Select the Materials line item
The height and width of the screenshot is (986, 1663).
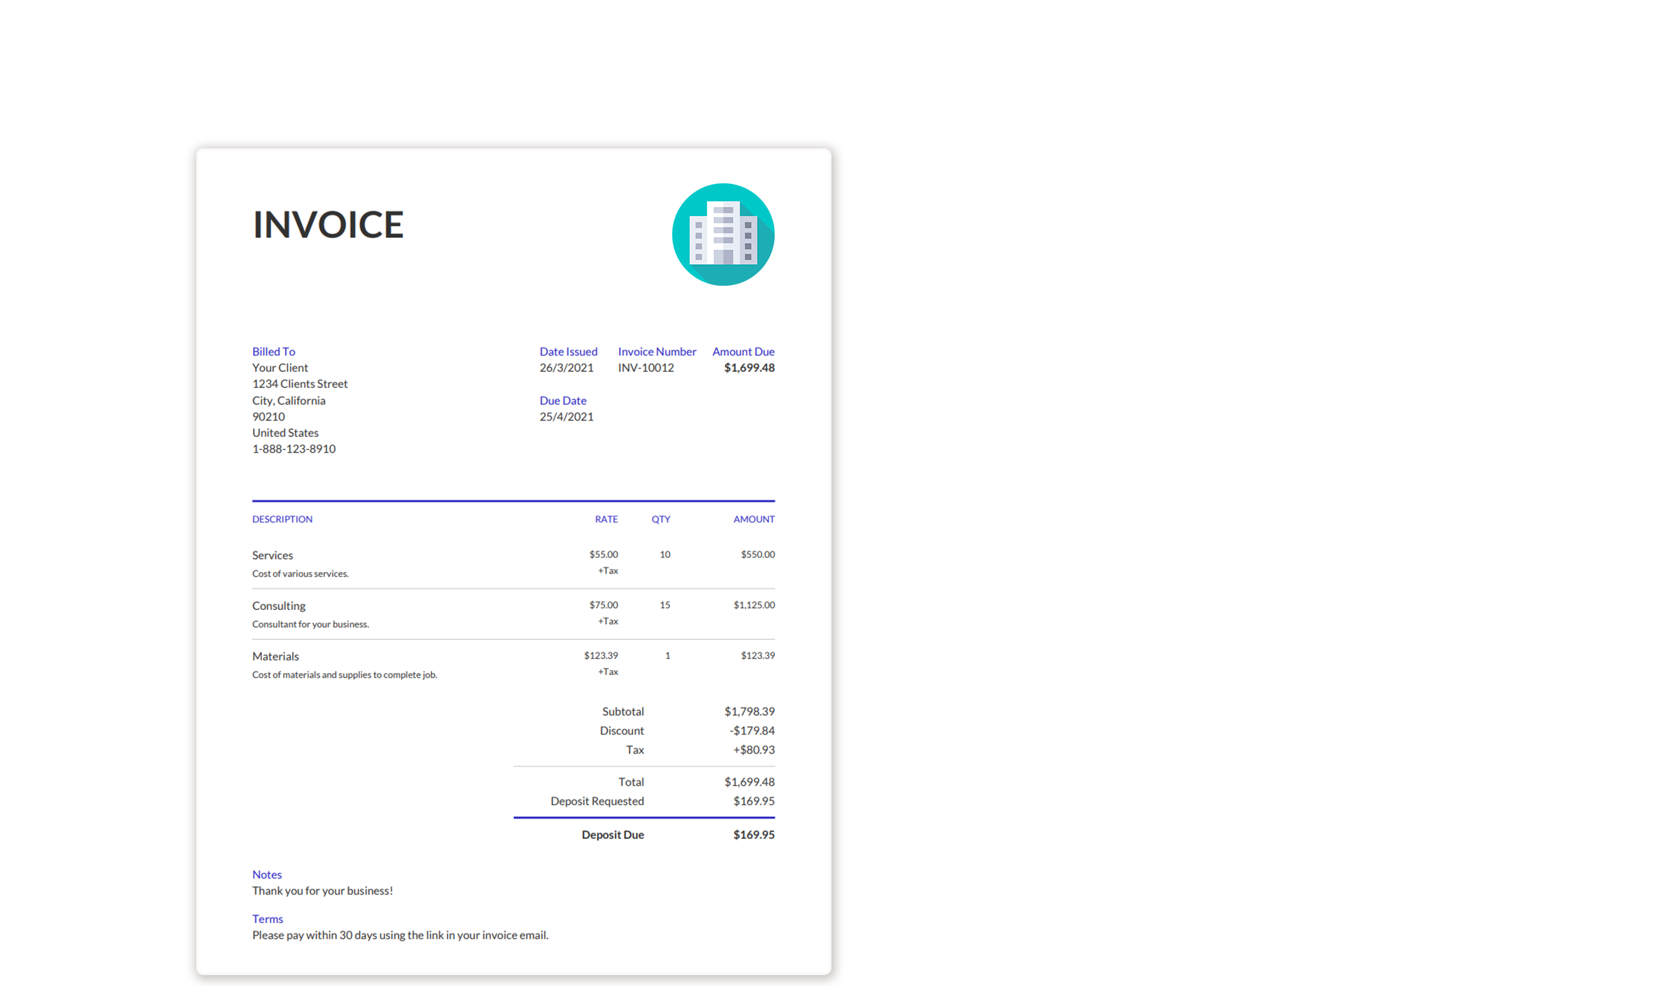275,656
